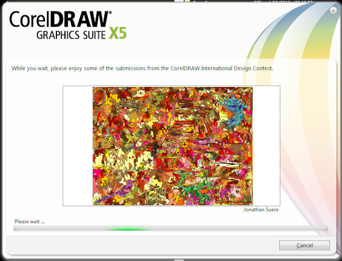The height and width of the screenshot is (261, 342).
Task: Click 'CorelDRAW International Design Contest' text
Action: [x=222, y=68]
